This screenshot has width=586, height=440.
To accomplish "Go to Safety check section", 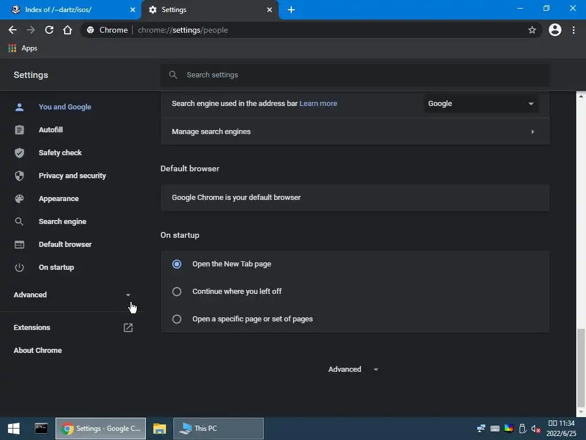I will (x=60, y=152).
